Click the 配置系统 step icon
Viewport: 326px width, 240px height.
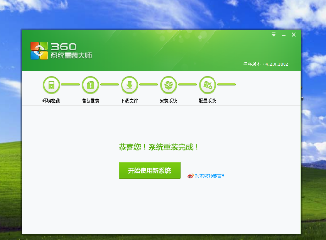coord(207,85)
